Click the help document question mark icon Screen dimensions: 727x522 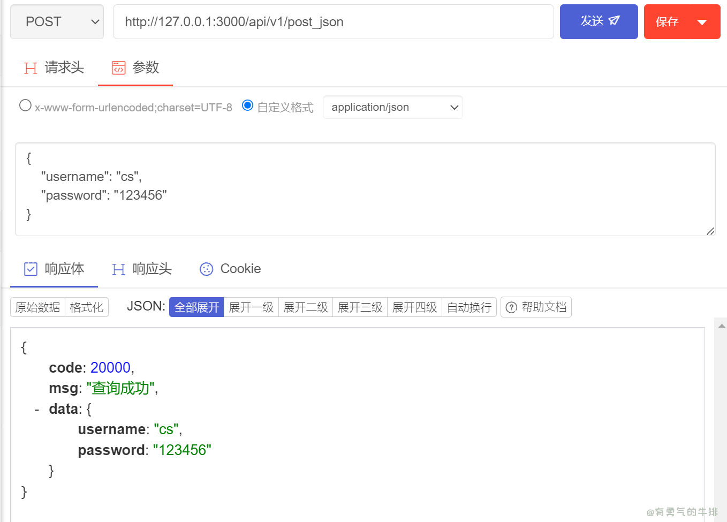(511, 307)
